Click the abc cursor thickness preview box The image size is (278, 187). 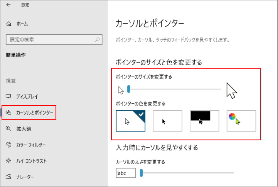pos(126,173)
